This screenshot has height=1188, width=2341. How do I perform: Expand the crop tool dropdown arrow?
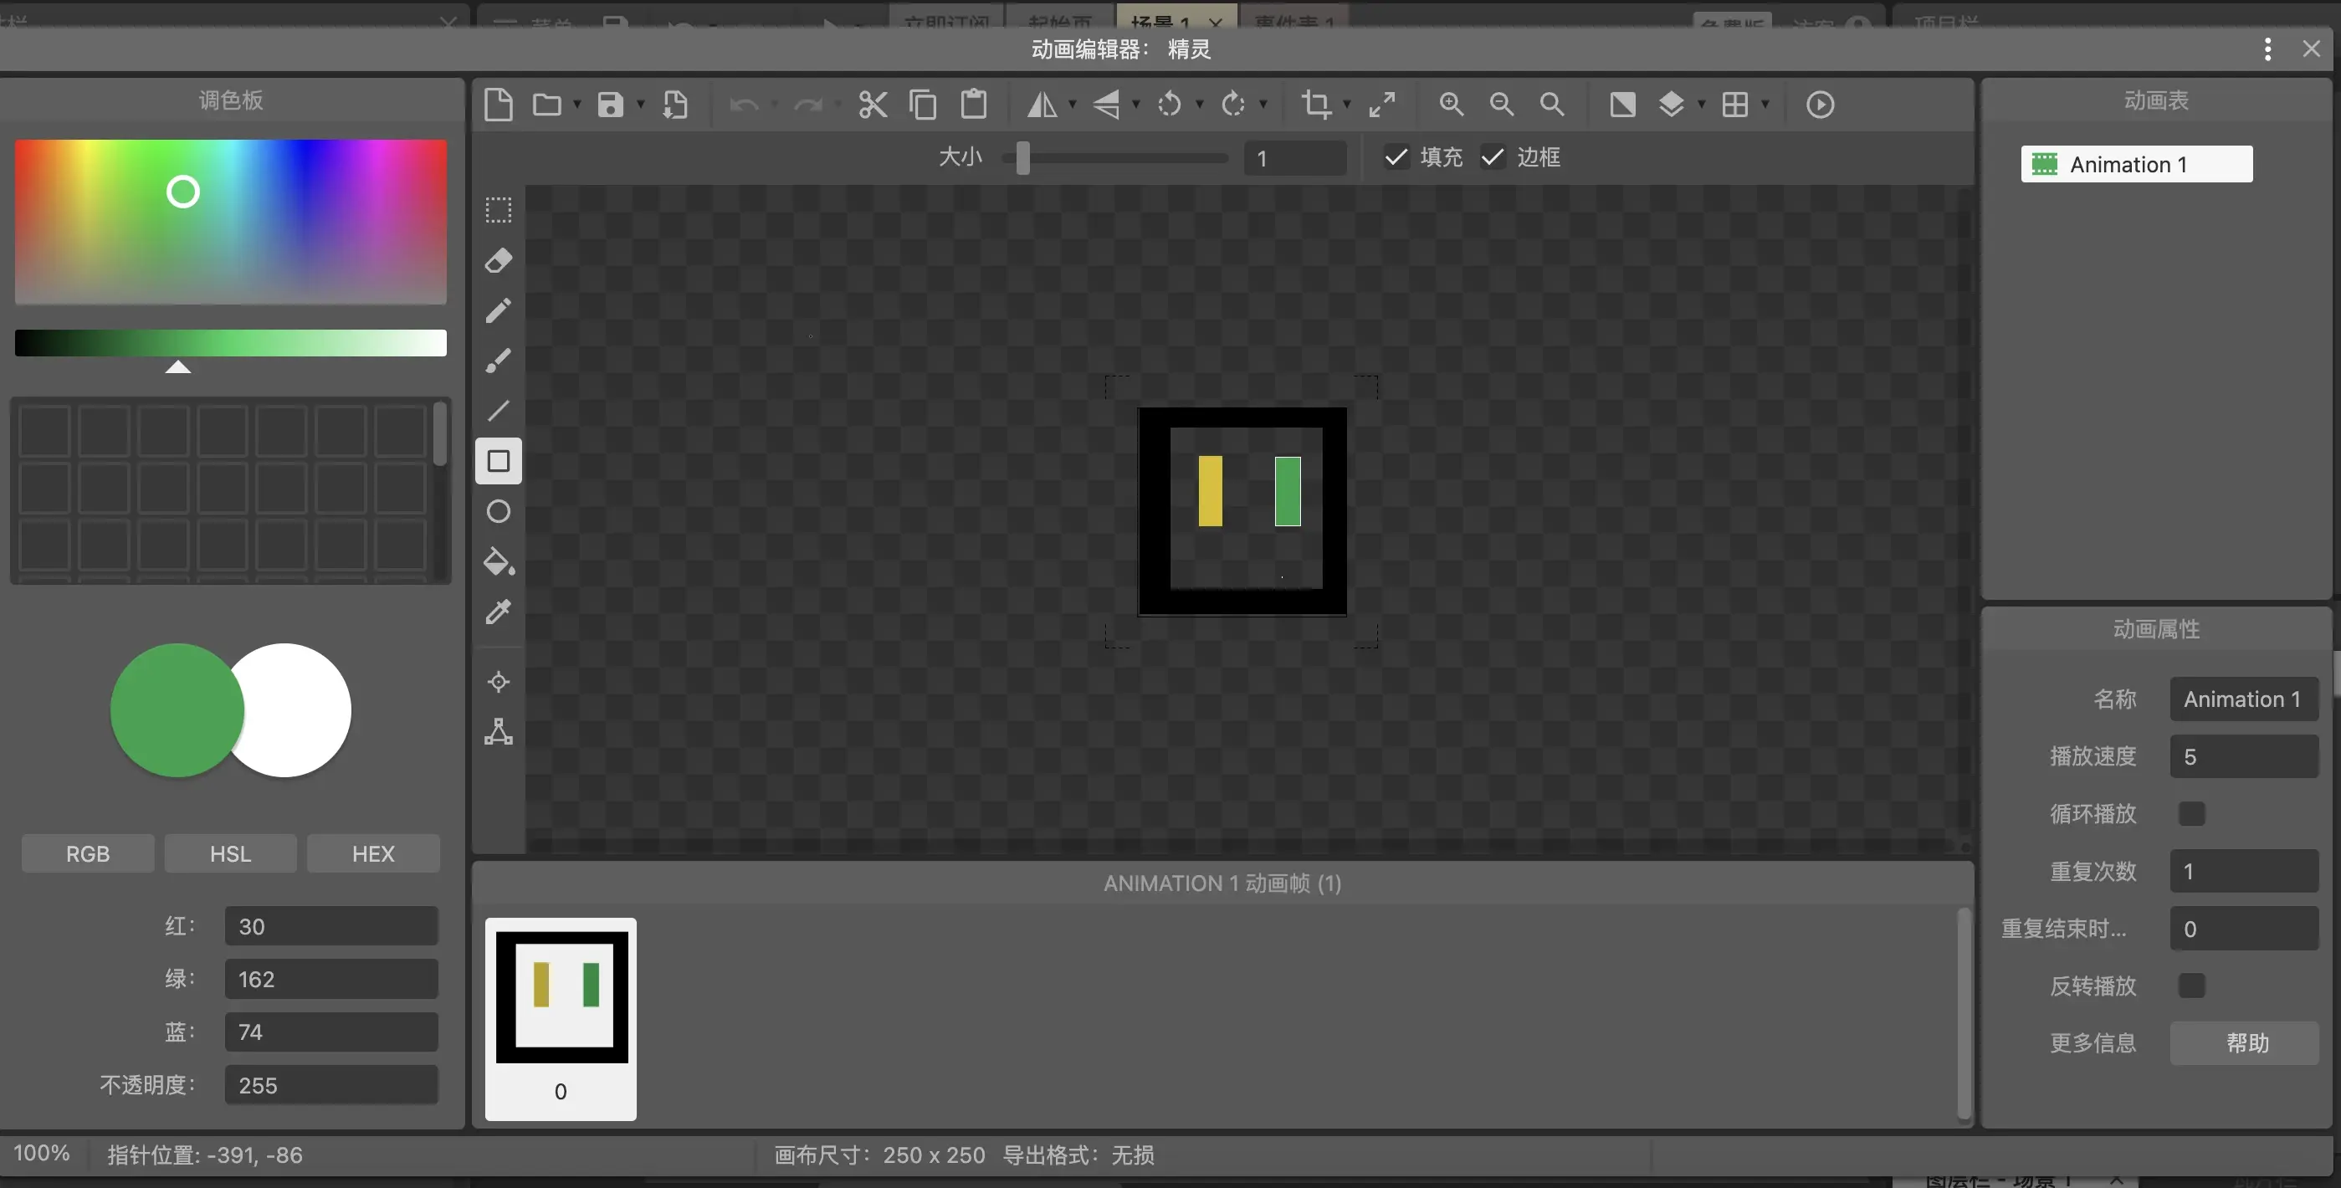1347,105
